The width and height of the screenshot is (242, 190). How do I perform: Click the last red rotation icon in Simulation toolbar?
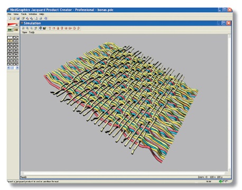click(x=78, y=28)
